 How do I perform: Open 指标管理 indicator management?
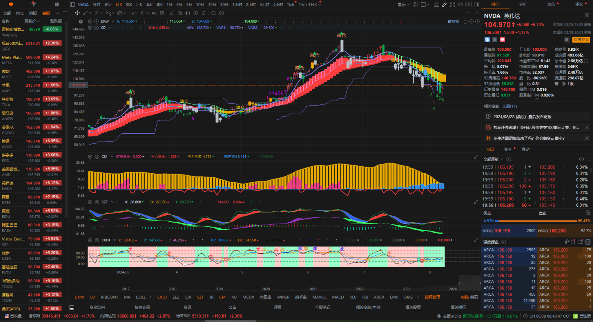point(433,297)
